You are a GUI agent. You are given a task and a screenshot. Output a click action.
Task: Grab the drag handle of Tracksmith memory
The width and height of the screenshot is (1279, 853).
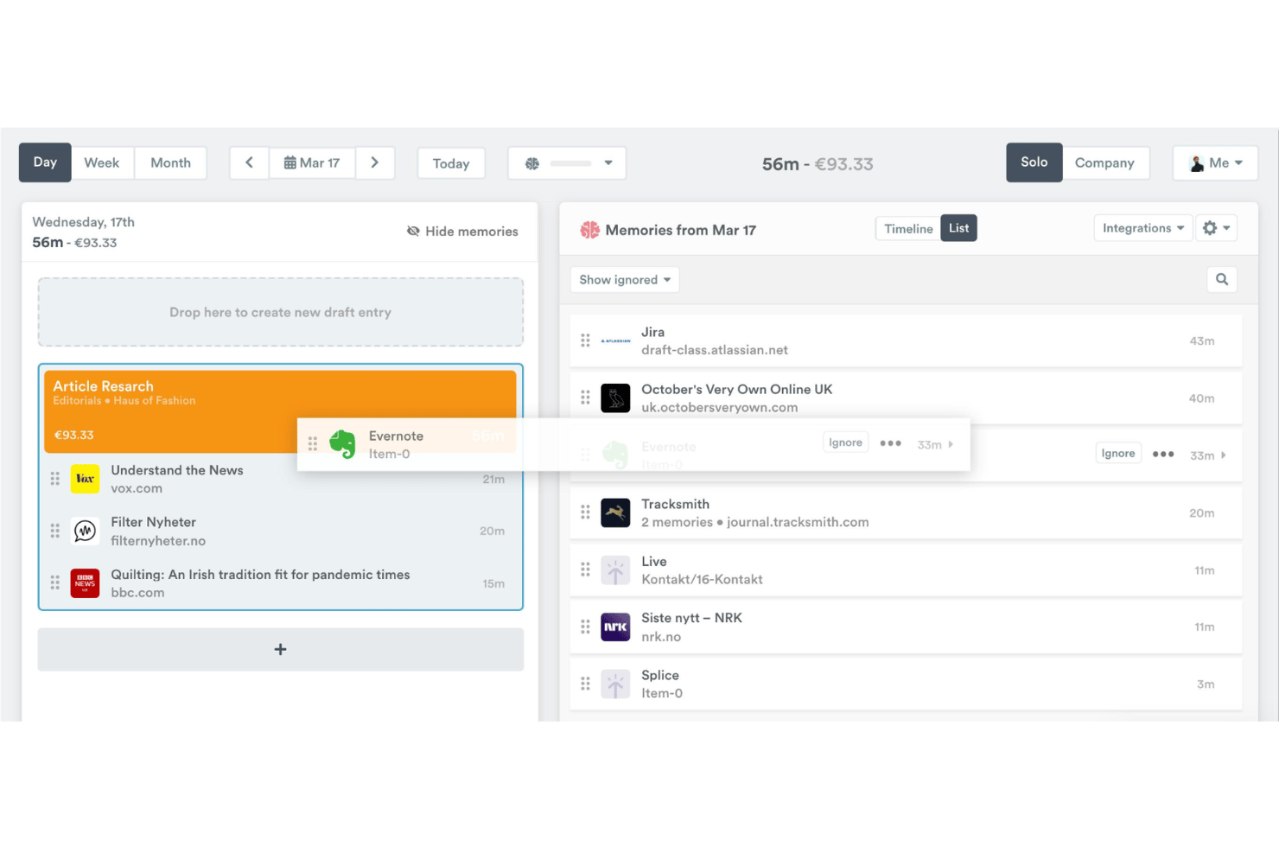585,512
